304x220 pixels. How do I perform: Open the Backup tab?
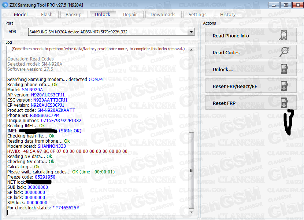pyautogui.click(x=74, y=15)
